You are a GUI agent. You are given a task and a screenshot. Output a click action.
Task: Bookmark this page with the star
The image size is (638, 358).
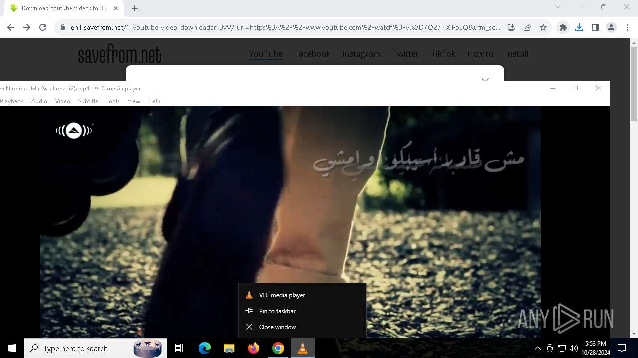543,27
